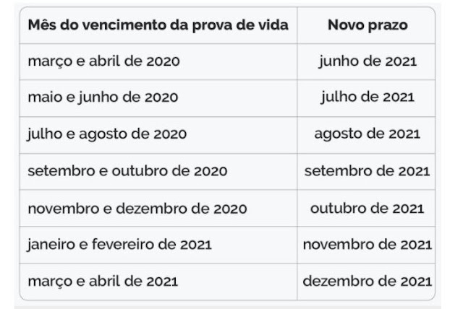Click the 'outubro de 2021' cell

(x=367, y=209)
